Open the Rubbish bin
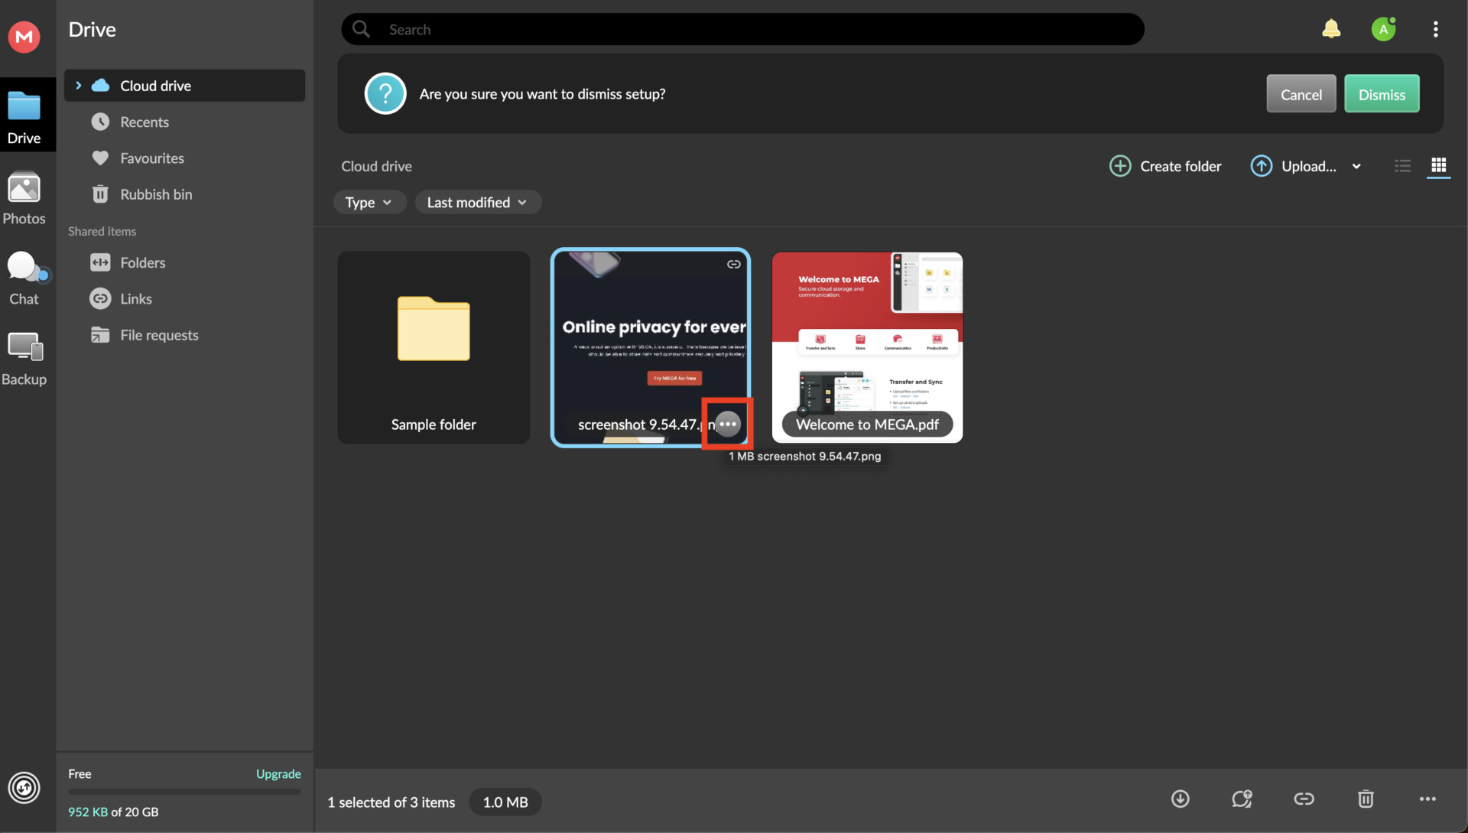The height and width of the screenshot is (833, 1468). tap(156, 194)
